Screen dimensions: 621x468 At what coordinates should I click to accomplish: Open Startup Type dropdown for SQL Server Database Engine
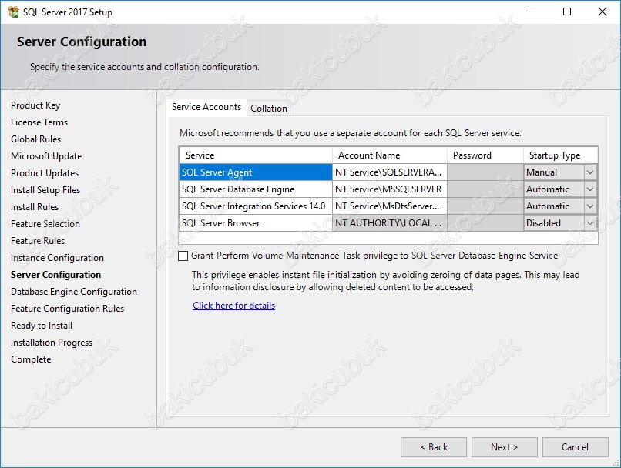[589, 189]
